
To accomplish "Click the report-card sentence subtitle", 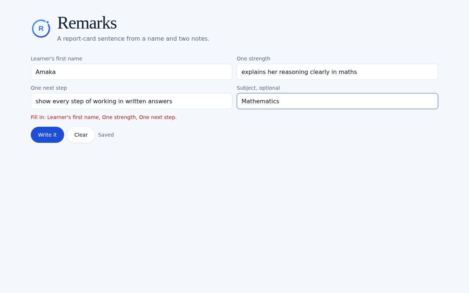I will coord(133,38).
